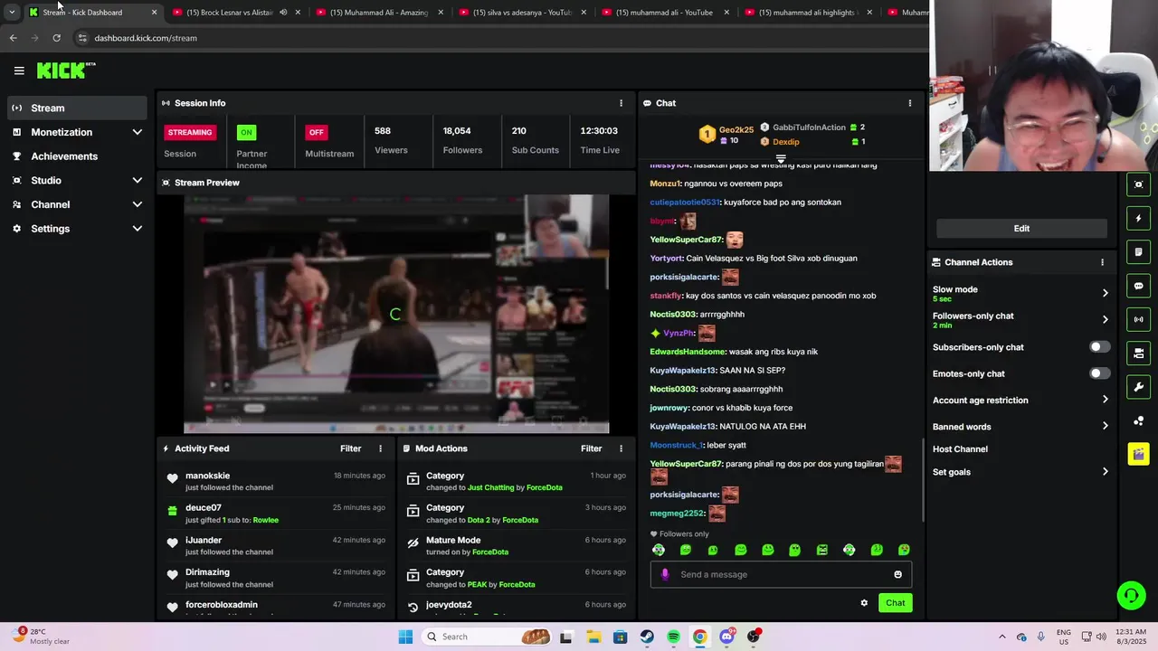Open the hamburger menu beside the Kick logo
This screenshot has height=651, width=1158.
click(19, 71)
